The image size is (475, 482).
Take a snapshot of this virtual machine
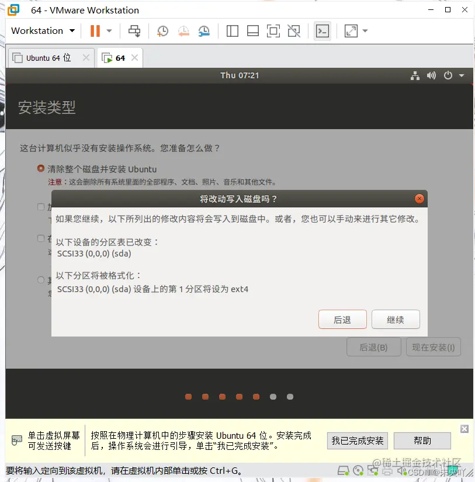click(162, 31)
